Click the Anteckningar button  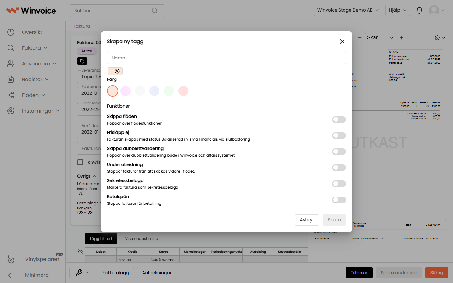pyautogui.click(x=157, y=273)
